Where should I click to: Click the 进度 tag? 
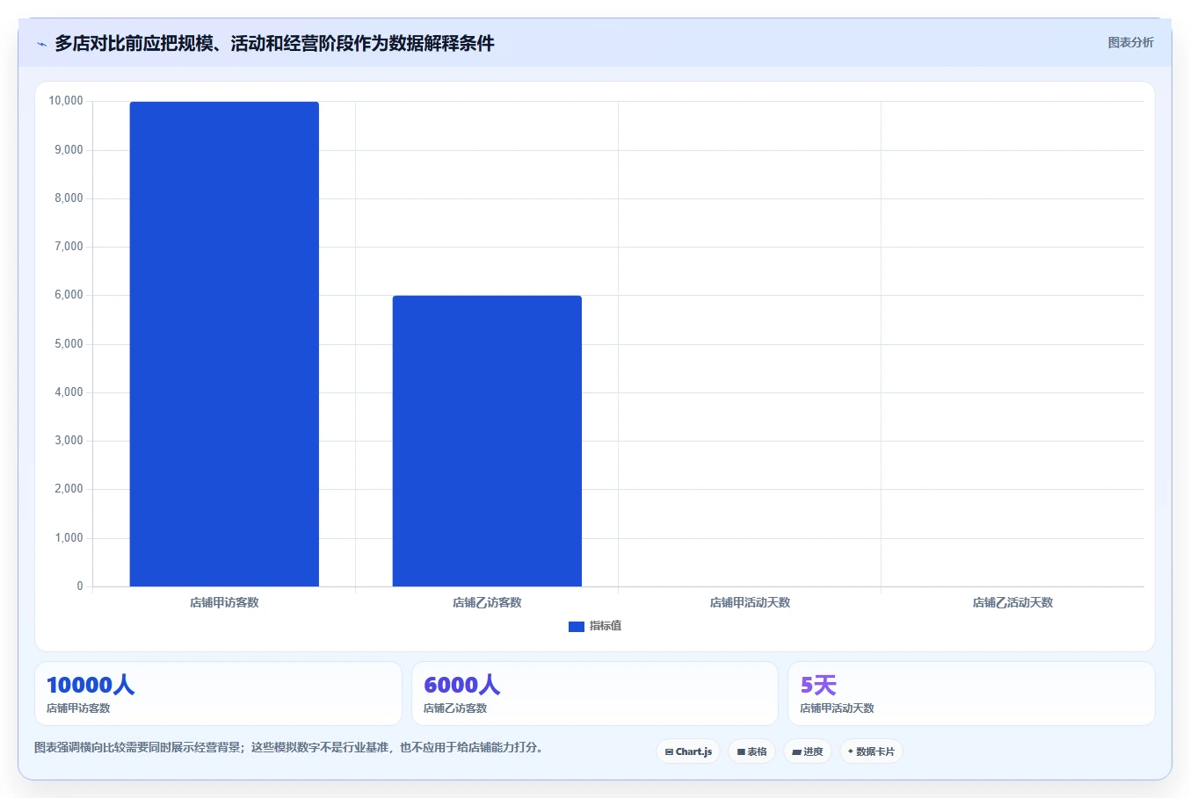(808, 751)
